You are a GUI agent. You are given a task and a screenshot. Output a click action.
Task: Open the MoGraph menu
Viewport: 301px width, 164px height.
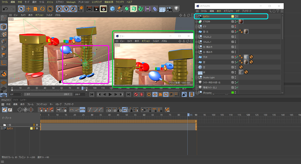[71, 2]
